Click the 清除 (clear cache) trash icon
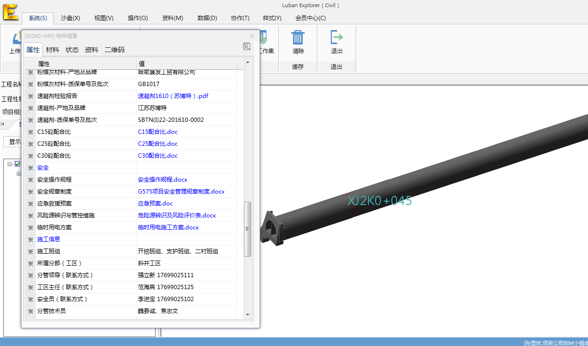The image size is (588, 346). point(298,37)
